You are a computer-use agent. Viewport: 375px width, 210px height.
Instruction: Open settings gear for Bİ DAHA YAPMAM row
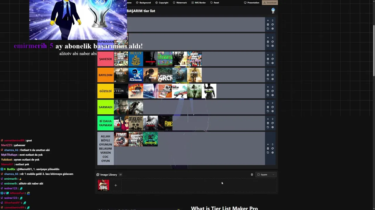click(x=272, y=127)
